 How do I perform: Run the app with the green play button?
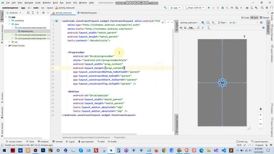point(208,8)
